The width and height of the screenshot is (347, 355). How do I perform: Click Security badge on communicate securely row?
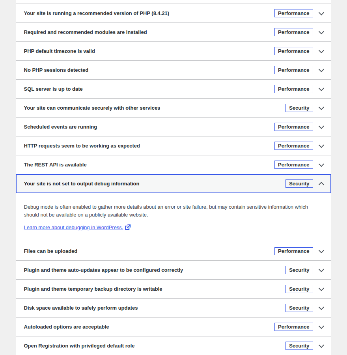coord(299,108)
